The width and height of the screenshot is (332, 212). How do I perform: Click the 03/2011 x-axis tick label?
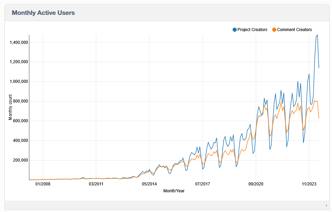click(96, 184)
